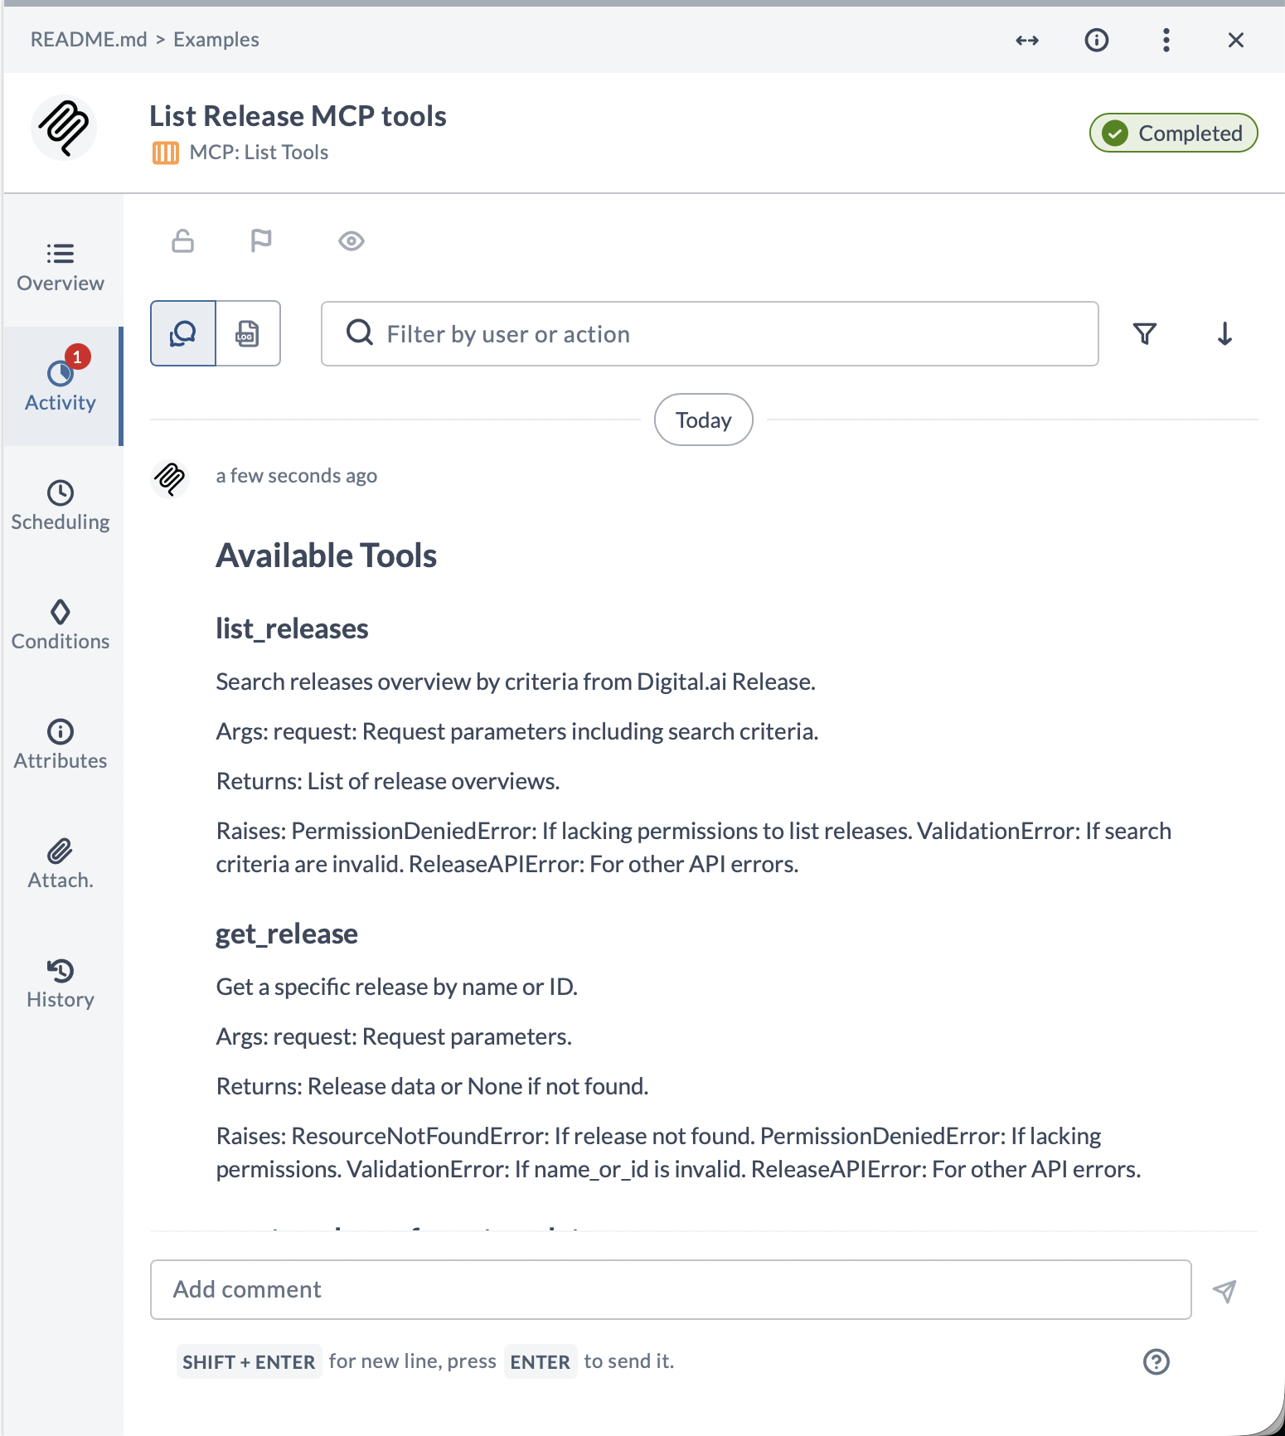The height and width of the screenshot is (1436, 1285).
Task: Click the send comment paper plane icon
Action: pyautogui.click(x=1224, y=1290)
